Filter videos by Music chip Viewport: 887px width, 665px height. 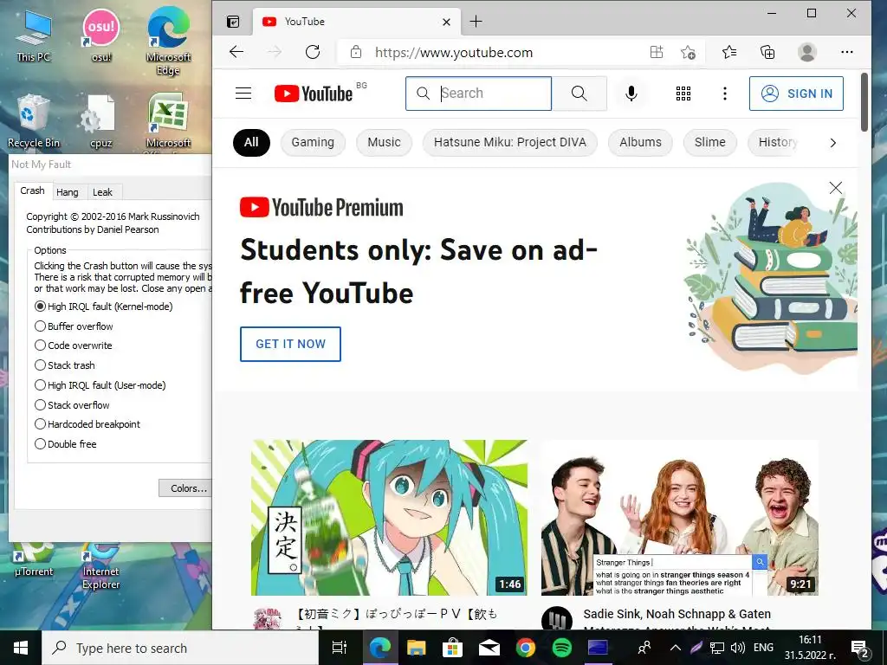pos(384,143)
